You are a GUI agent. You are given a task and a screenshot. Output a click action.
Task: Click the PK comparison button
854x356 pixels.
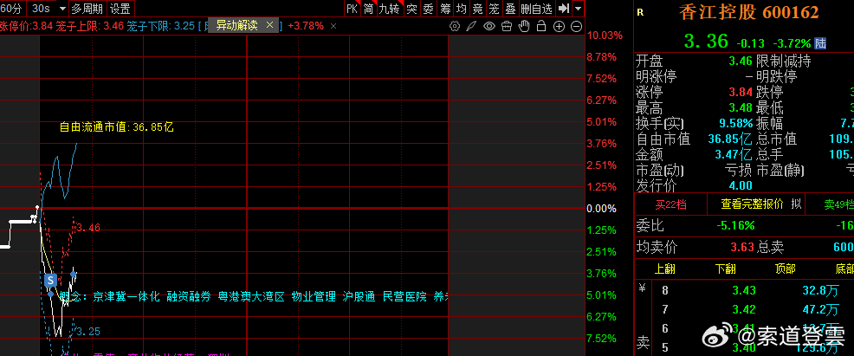tap(353, 9)
